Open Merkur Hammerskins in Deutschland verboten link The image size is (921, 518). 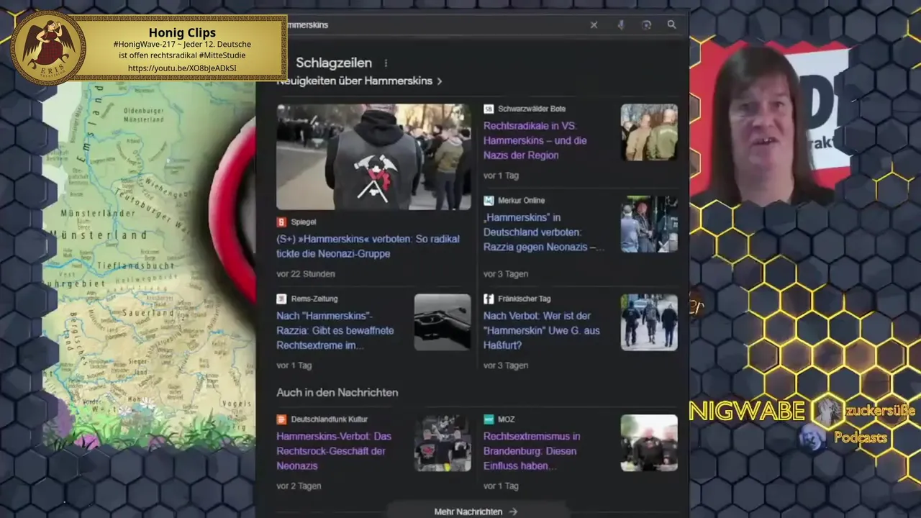coord(543,232)
